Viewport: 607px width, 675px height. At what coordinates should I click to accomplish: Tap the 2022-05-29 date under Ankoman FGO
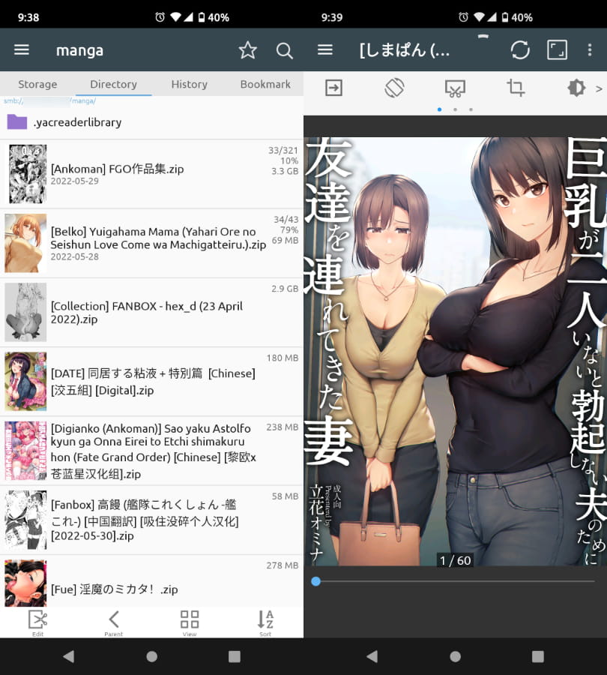click(x=74, y=181)
